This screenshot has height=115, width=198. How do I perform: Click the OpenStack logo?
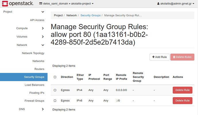17,4
